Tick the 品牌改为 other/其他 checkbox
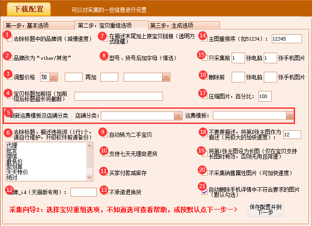The height and width of the screenshot is (226, 312). [x=10, y=58]
